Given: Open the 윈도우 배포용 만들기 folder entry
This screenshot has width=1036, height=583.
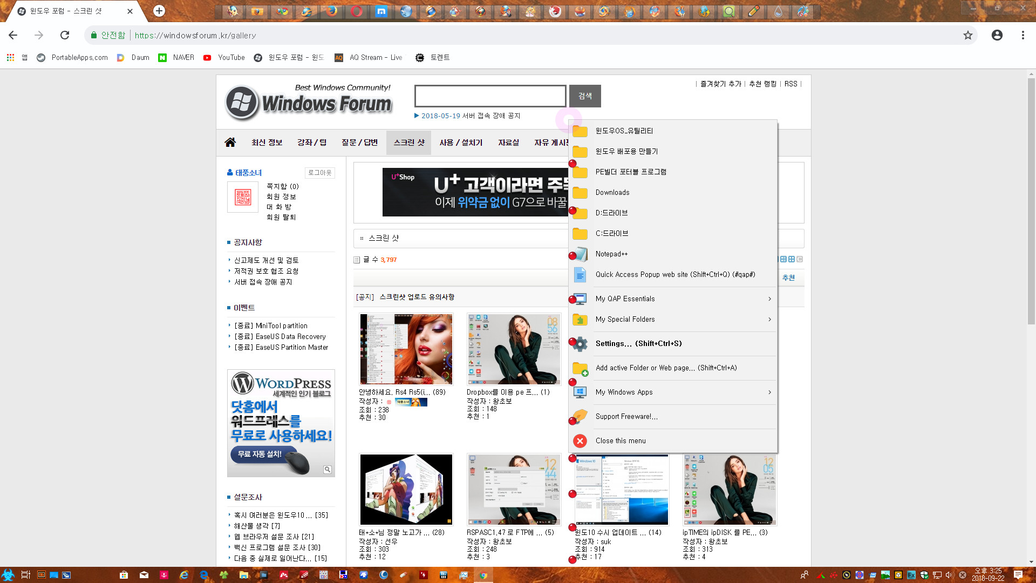Looking at the screenshot, I should pyautogui.click(x=673, y=151).
